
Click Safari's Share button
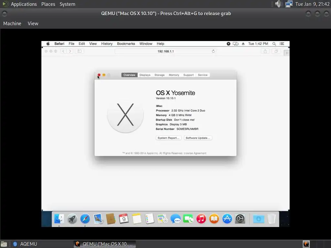[265, 51]
